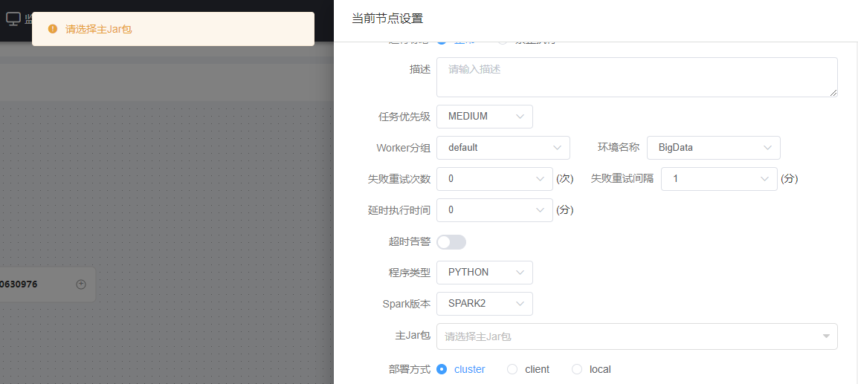Open 任务优先级 MEDIUM dropdown

[485, 117]
